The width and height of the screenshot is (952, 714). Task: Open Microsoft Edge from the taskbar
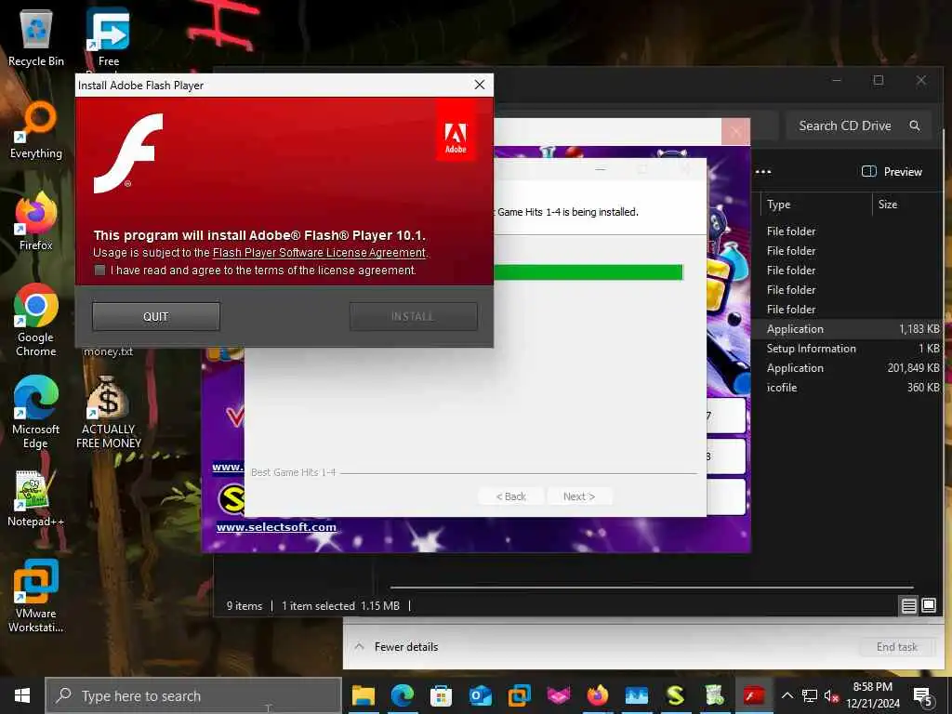coord(402,695)
